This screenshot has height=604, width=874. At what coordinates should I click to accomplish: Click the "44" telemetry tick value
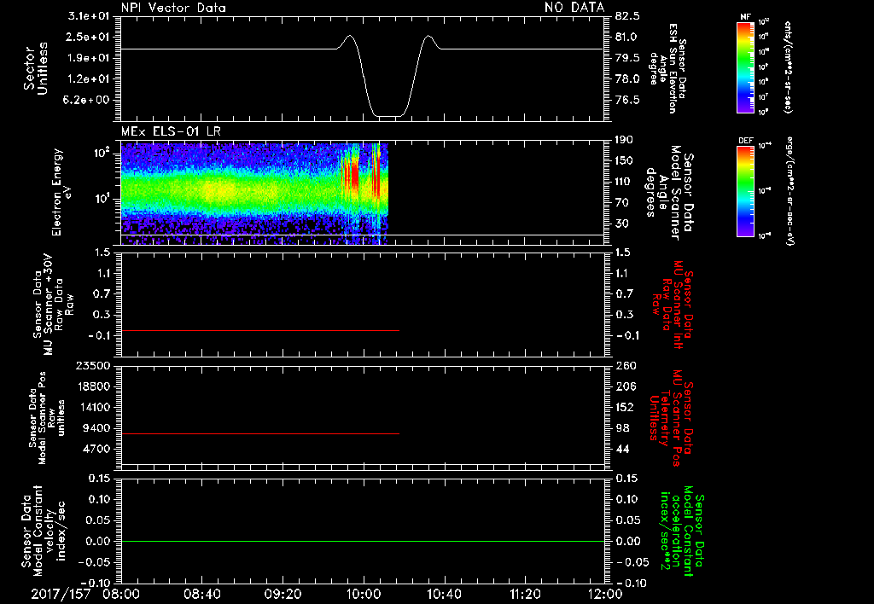tap(624, 449)
